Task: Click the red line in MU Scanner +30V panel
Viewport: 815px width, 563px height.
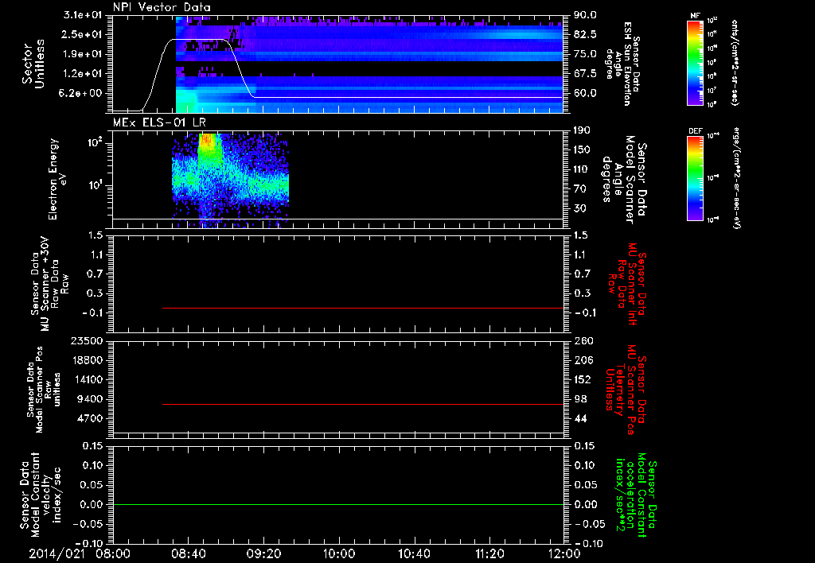Action: (363, 308)
